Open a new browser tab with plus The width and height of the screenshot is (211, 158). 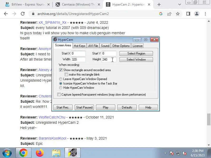point(159,4)
